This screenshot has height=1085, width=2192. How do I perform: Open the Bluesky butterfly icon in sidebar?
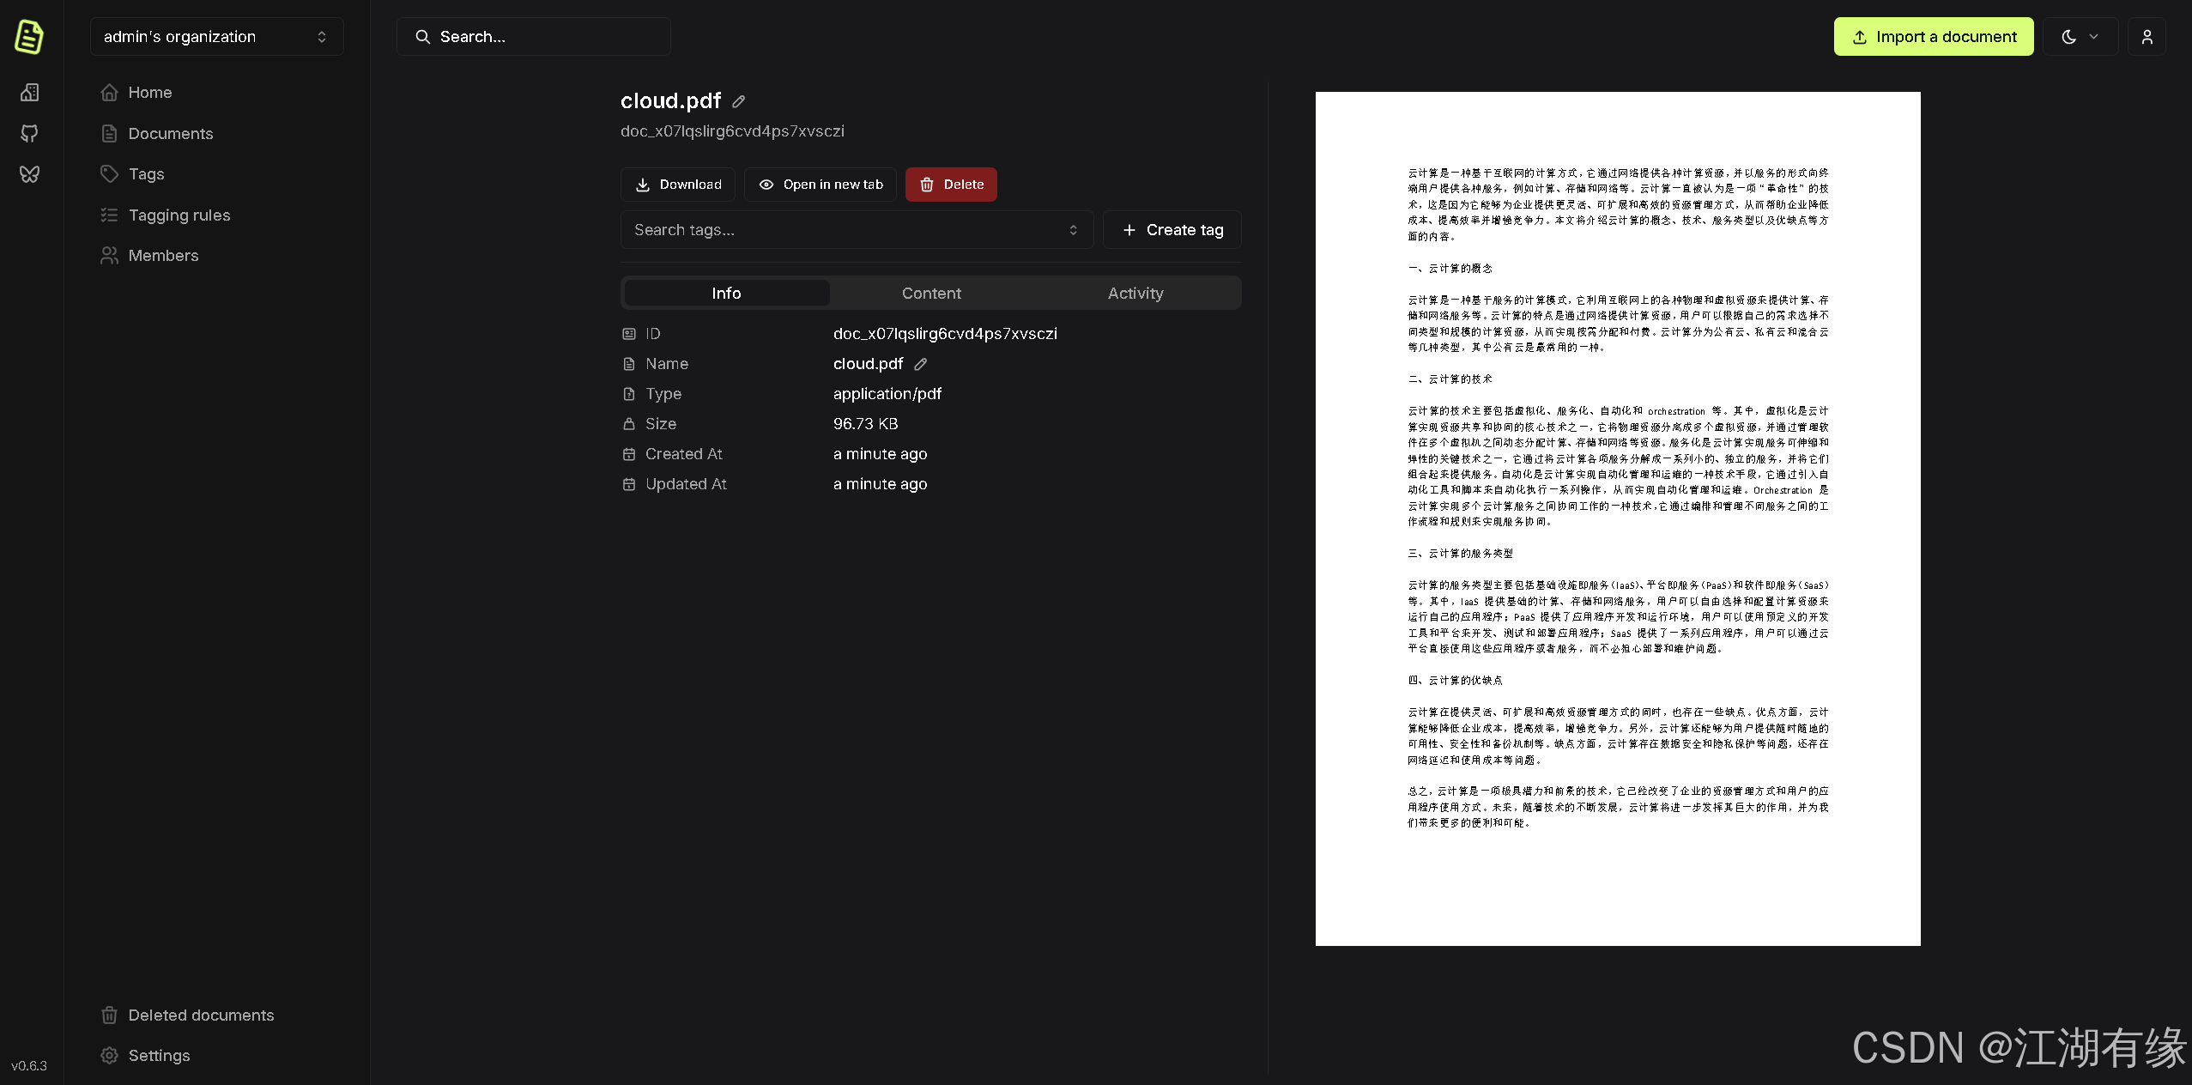29,173
